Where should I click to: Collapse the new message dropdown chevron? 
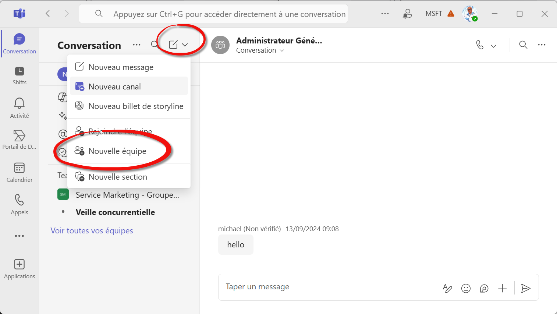[185, 45]
